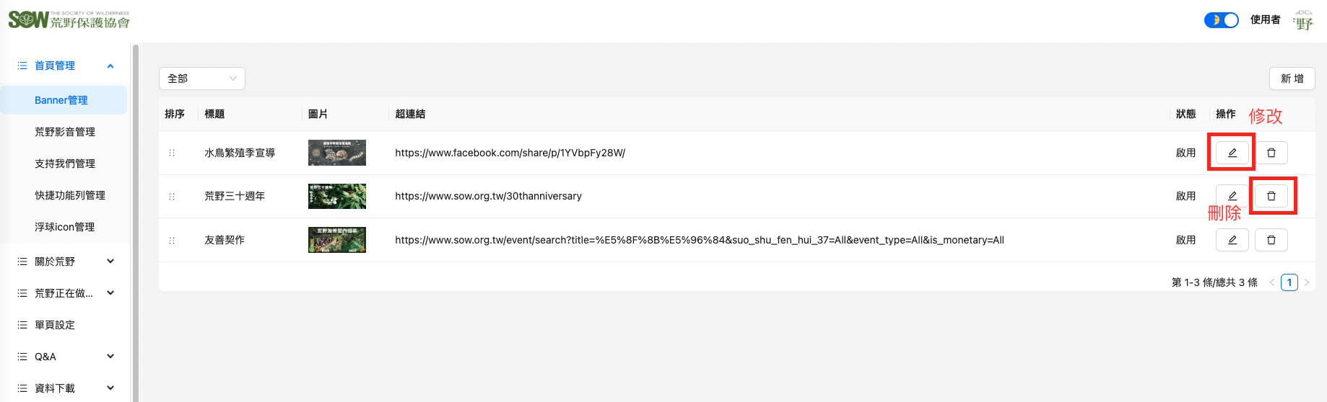Edit the 友善契作 banner entry
Viewport: 1327px width, 402px height.
1232,240
